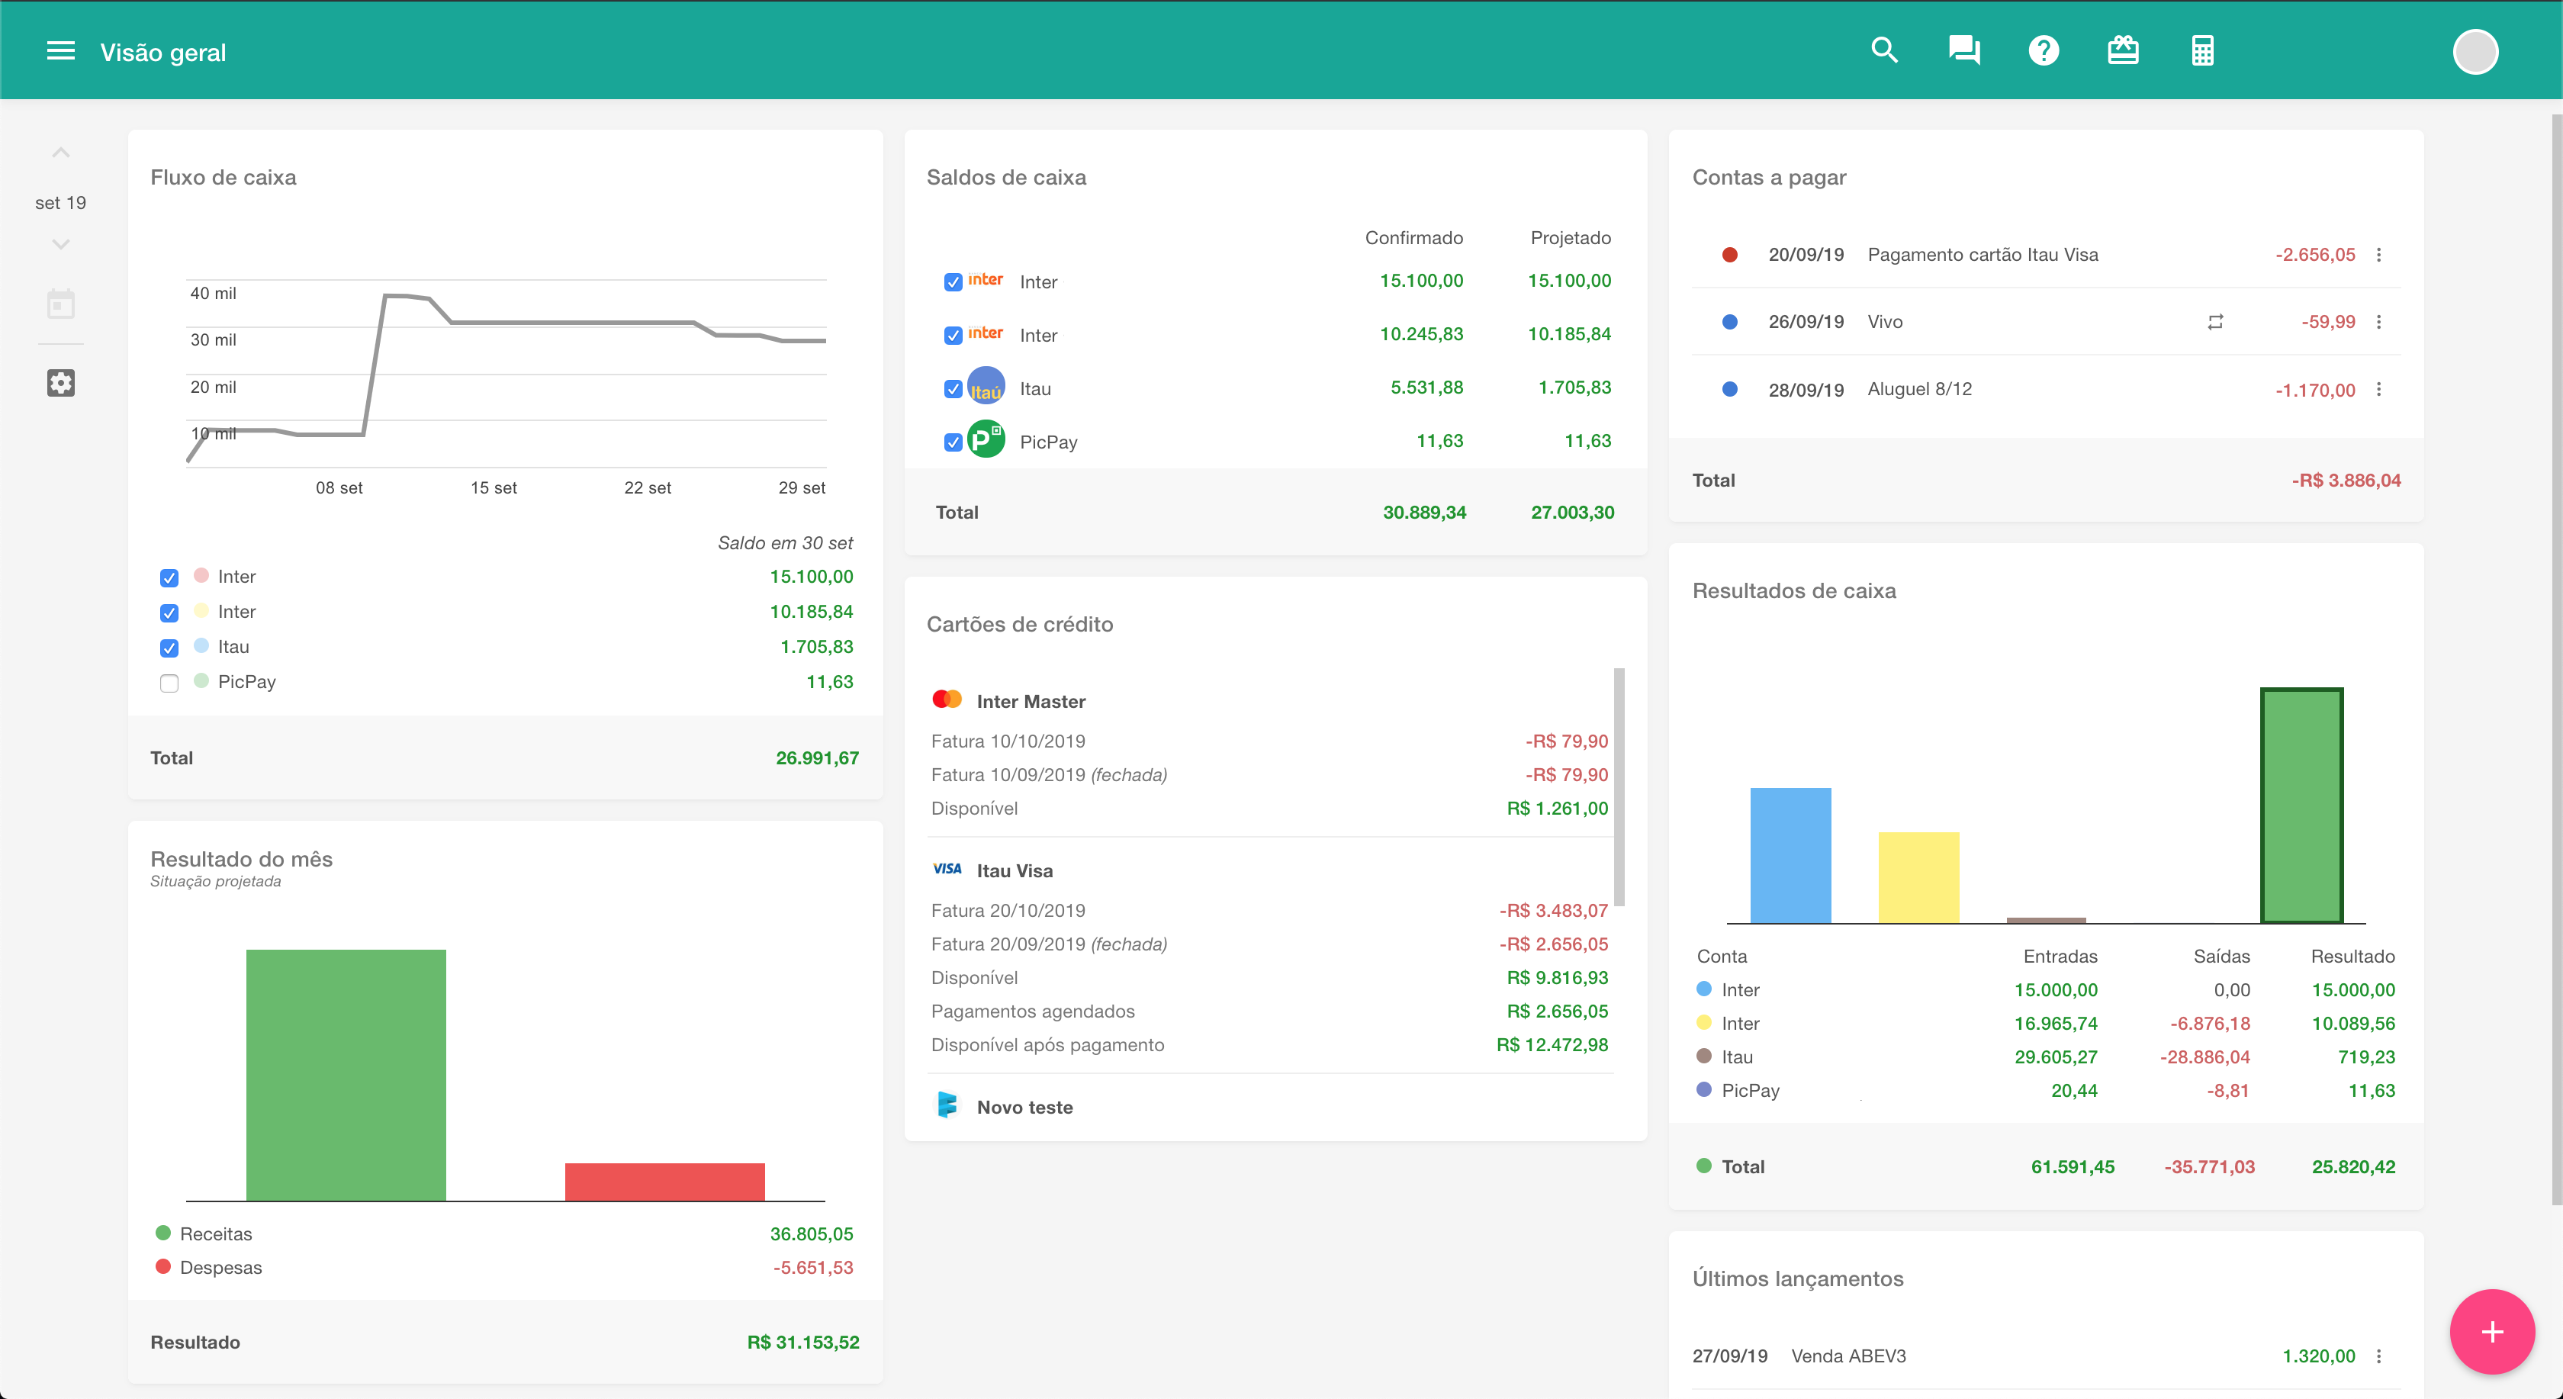Open the hamburger navigation menu
This screenshot has height=1399, width=2563.
click(61, 51)
